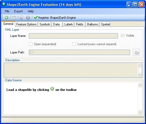
Task: Click the 'on the toolbar' text
Action: 66,90
